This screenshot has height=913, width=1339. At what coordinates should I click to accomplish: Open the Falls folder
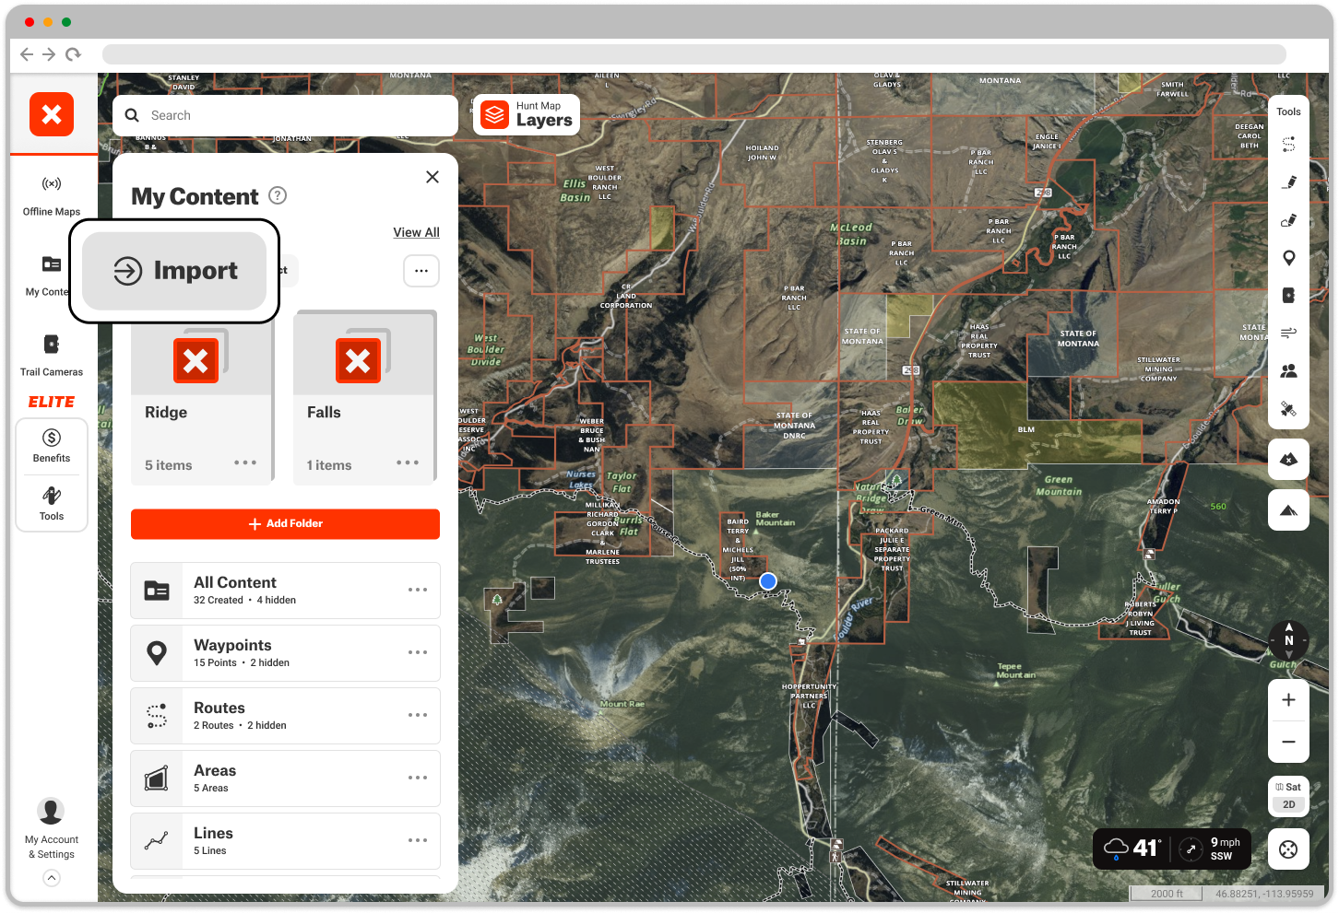tap(364, 397)
